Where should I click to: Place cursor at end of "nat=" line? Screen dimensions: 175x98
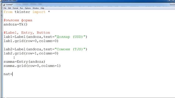pos(13,74)
